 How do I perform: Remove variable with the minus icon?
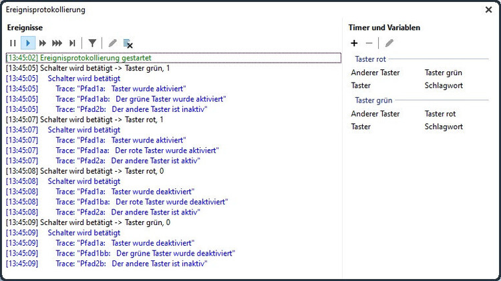(369, 43)
